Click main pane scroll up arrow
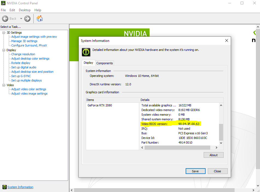The image size is (260, 192). tap(258, 27)
